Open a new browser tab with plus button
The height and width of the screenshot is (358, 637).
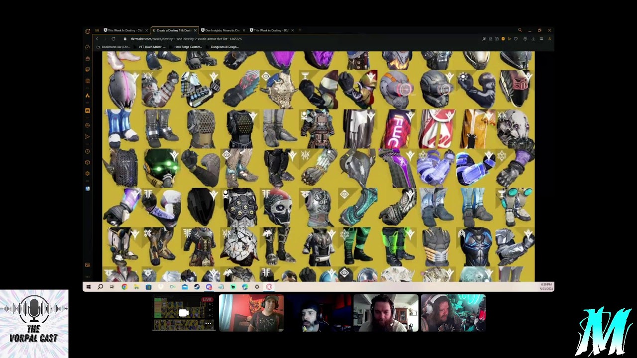pos(300,30)
